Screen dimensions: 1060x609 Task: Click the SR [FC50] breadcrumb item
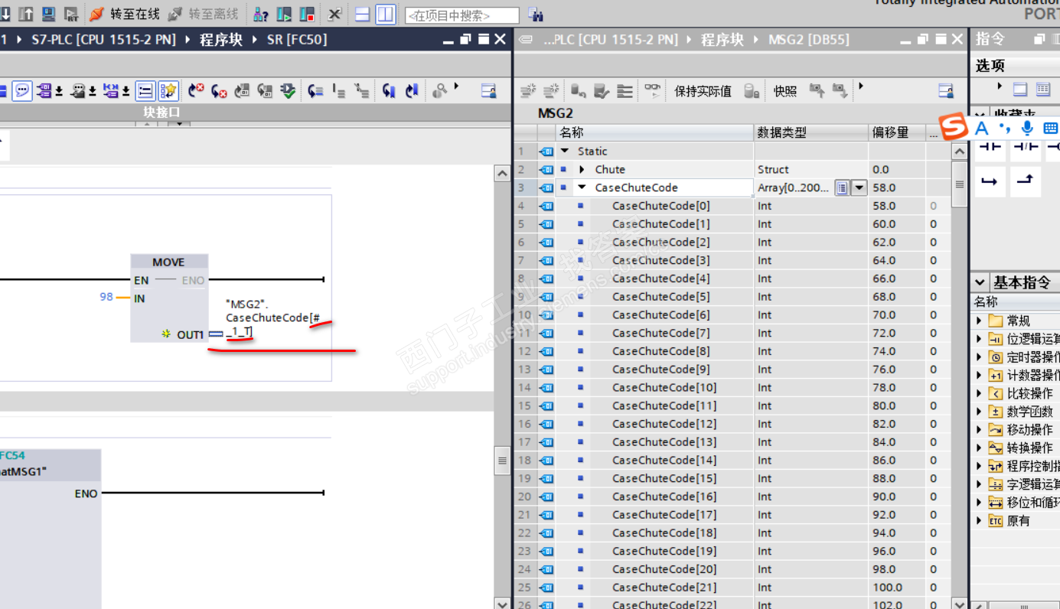click(296, 39)
